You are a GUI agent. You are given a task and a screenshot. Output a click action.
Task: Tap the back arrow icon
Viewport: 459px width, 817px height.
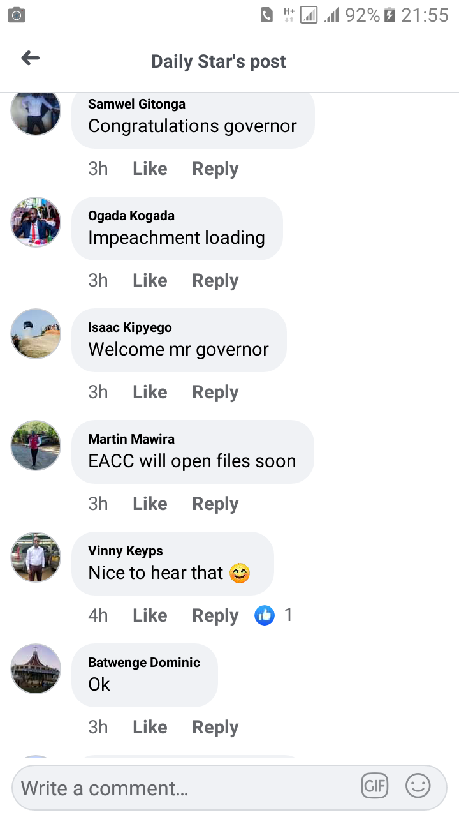pos(30,59)
